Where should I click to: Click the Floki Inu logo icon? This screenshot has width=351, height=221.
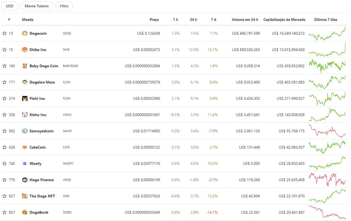click(x=25, y=98)
